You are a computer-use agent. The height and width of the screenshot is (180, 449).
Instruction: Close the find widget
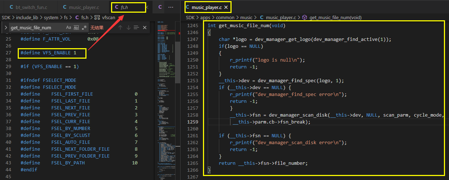click(144, 28)
